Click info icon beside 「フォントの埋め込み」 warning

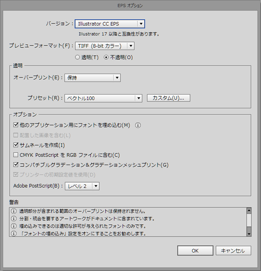(13, 234)
